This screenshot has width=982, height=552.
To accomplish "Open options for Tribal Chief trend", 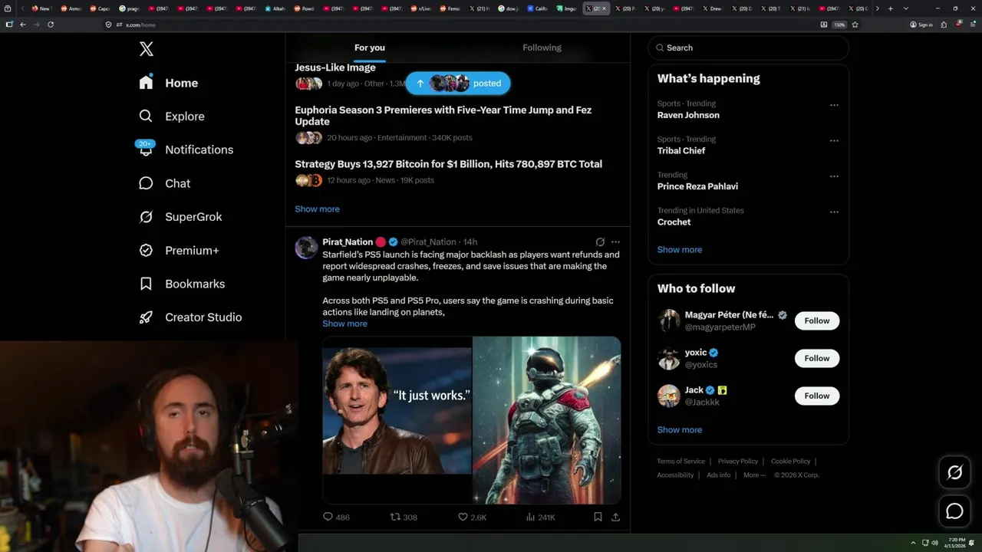I will click(x=834, y=141).
